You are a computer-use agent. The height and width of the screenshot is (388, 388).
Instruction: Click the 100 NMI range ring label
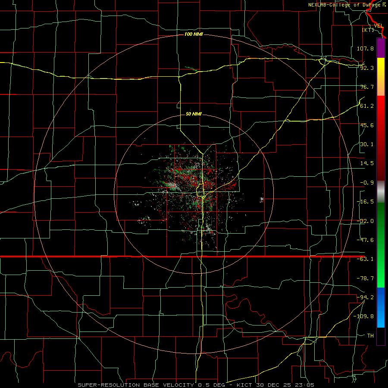[x=194, y=34]
